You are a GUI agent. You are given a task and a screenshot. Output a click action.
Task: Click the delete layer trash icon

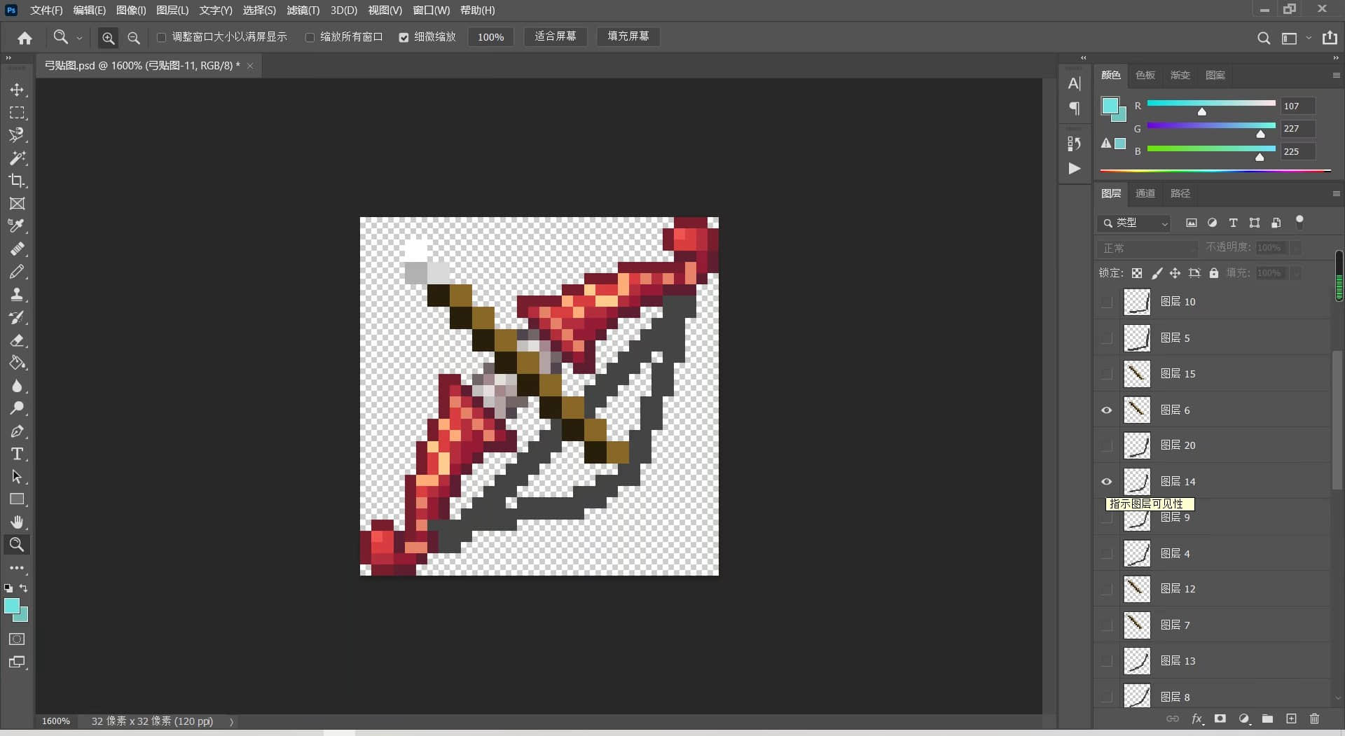[1314, 718]
